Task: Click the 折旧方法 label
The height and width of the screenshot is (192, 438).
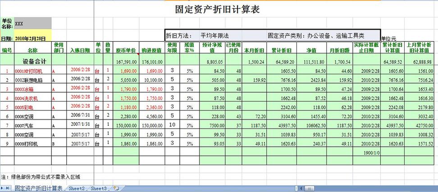Action: (x=179, y=36)
